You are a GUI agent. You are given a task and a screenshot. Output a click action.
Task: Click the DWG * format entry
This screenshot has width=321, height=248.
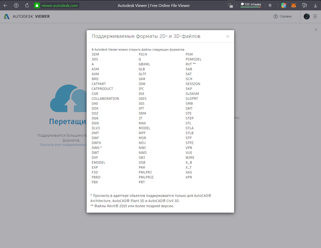[x=97, y=148]
